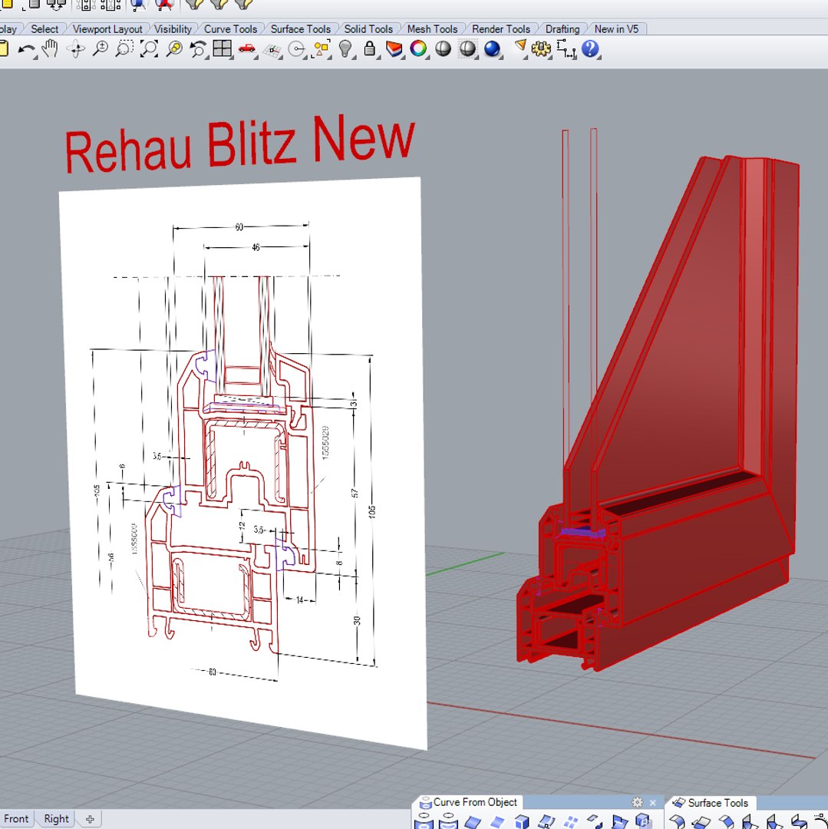Screen dimensions: 828x829
Task: Open the Drafting tab
Action: (x=562, y=29)
